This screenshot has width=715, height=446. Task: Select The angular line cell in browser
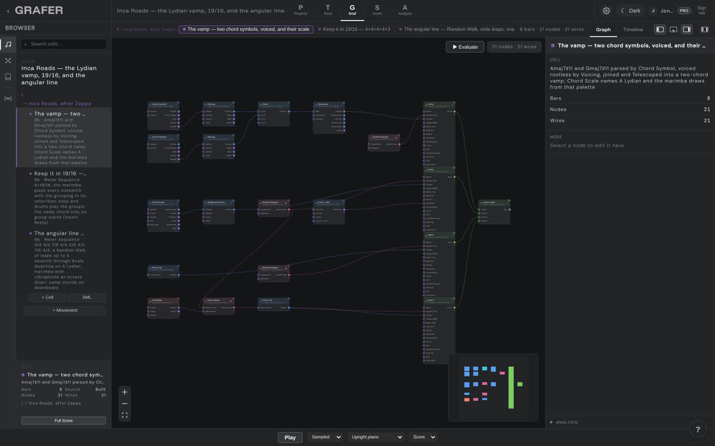coord(64,260)
